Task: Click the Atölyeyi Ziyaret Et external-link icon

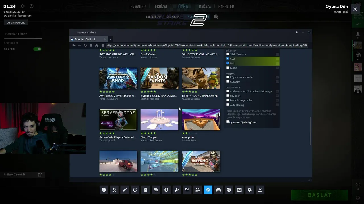Action: (40, 175)
